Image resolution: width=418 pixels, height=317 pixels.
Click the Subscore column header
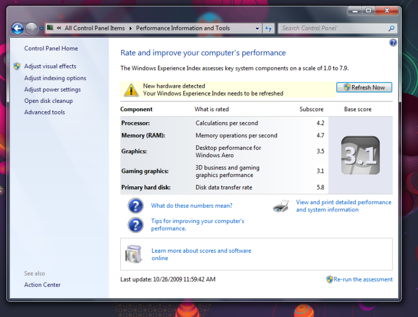click(x=311, y=109)
